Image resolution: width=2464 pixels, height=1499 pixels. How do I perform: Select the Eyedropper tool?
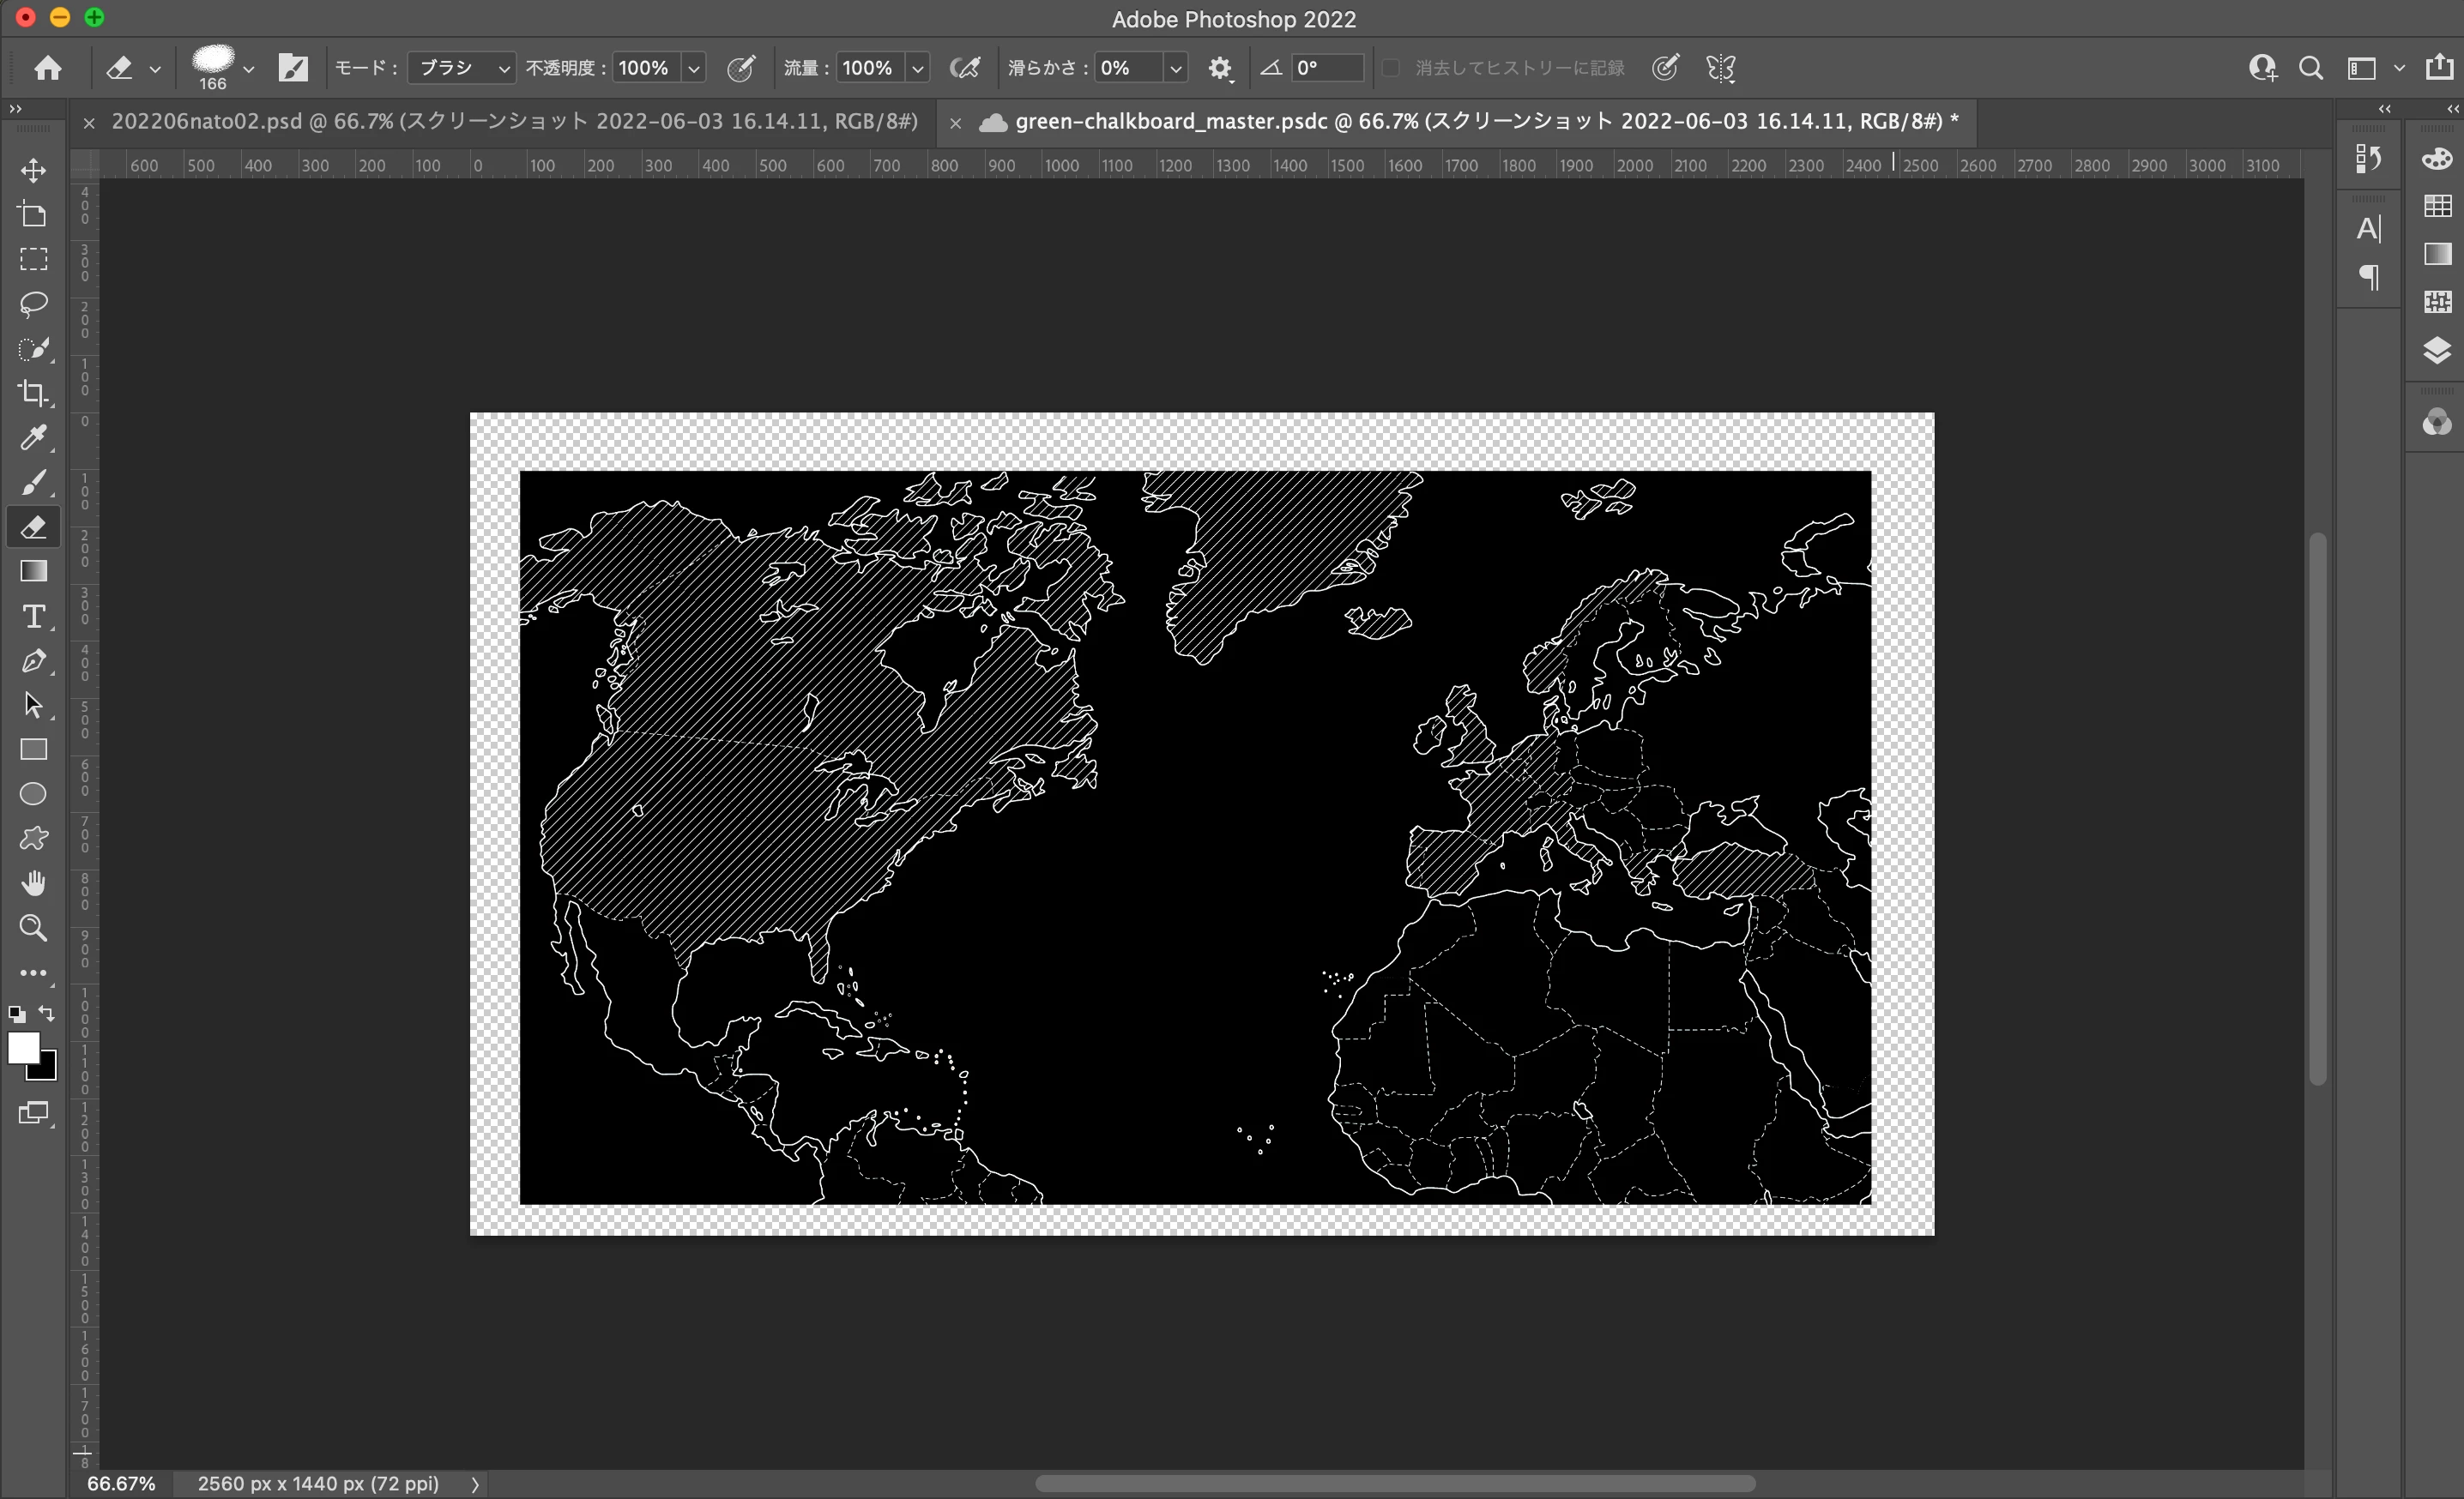click(33, 437)
